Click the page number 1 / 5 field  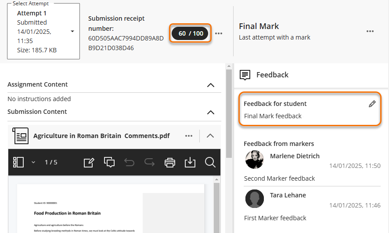(51, 163)
